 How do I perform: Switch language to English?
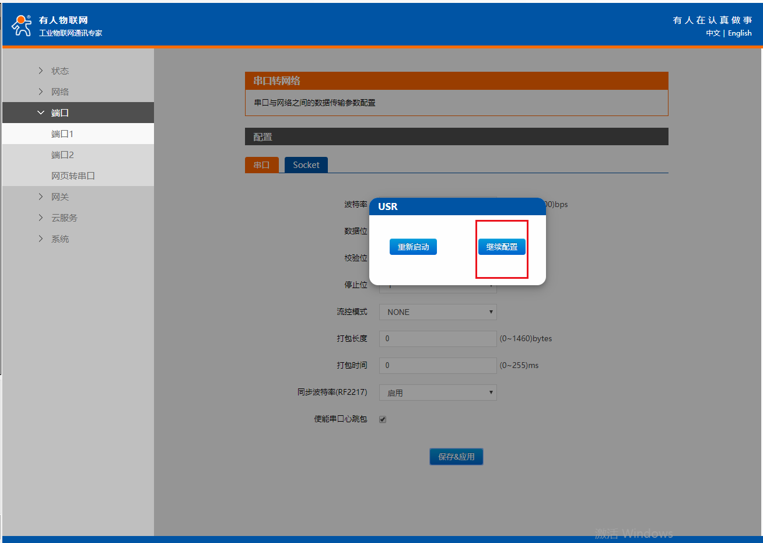[x=740, y=33]
